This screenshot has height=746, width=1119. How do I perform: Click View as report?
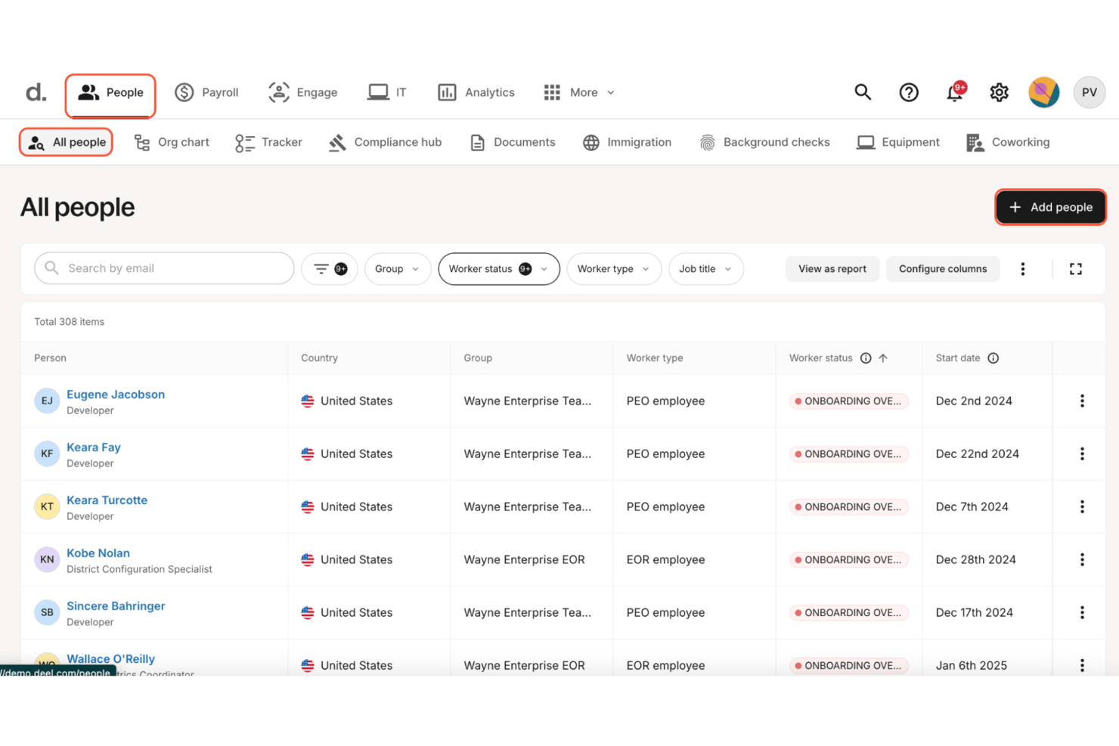(x=832, y=269)
